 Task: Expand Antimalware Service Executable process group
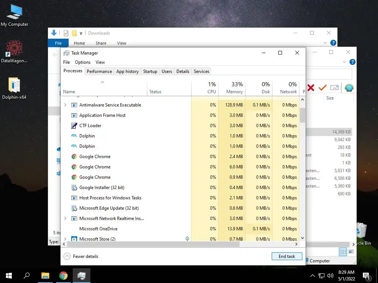point(65,105)
